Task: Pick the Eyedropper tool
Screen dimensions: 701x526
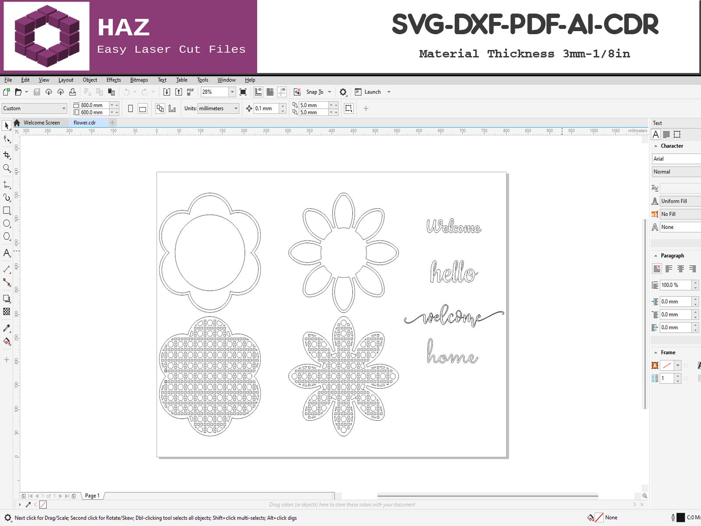Action: (x=7, y=327)
